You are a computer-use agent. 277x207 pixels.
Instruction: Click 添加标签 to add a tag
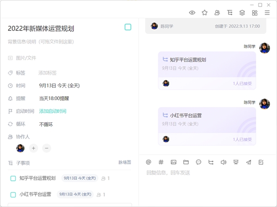[48, 73]
